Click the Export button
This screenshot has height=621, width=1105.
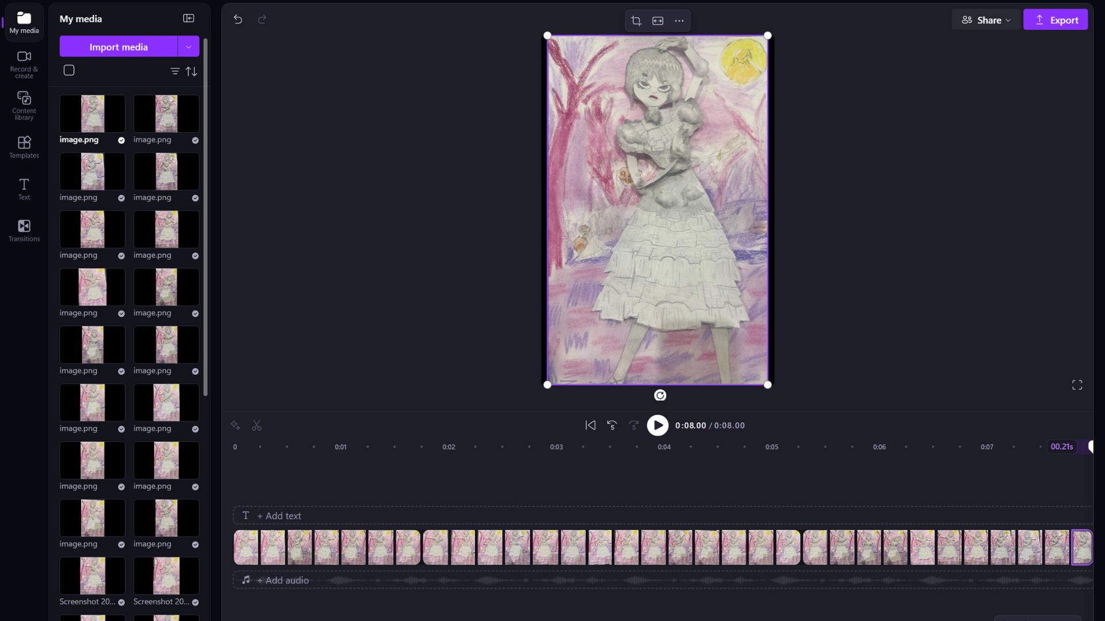point(1056,20)
